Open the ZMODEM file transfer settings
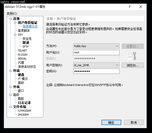 coord(23,115)
